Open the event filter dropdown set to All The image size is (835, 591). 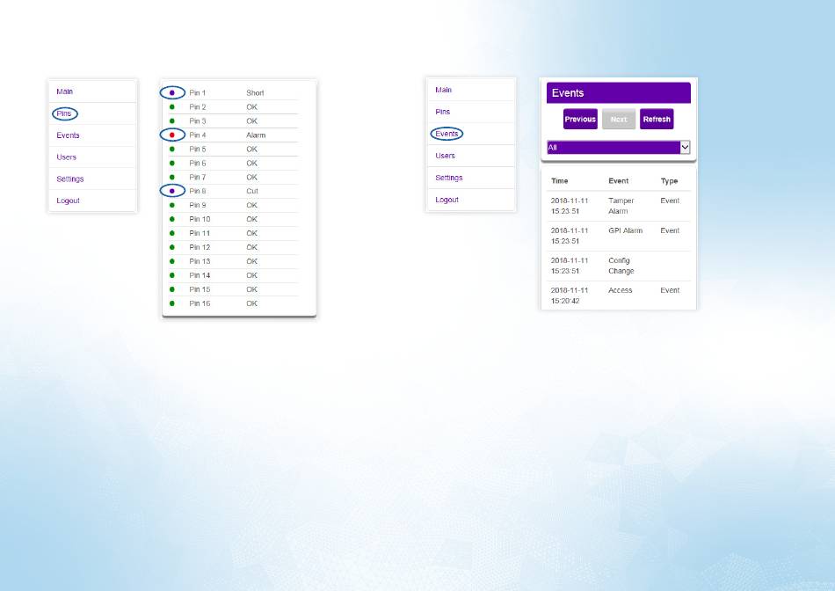(x=618, y=148)
